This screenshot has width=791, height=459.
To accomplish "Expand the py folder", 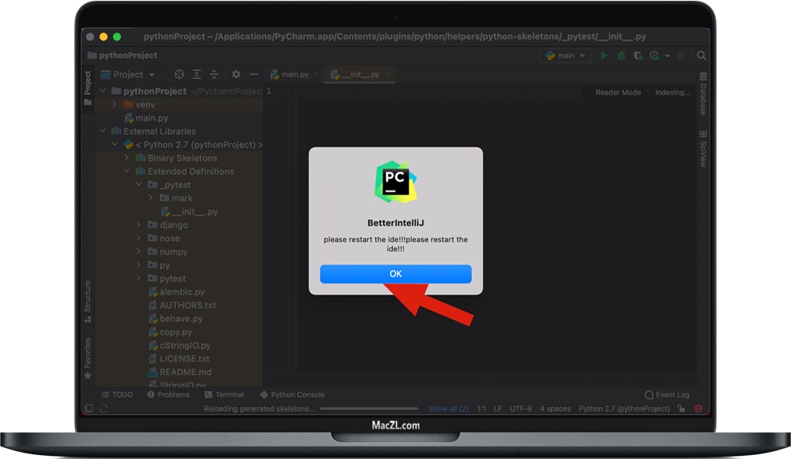I will click(x=139, y=265).
